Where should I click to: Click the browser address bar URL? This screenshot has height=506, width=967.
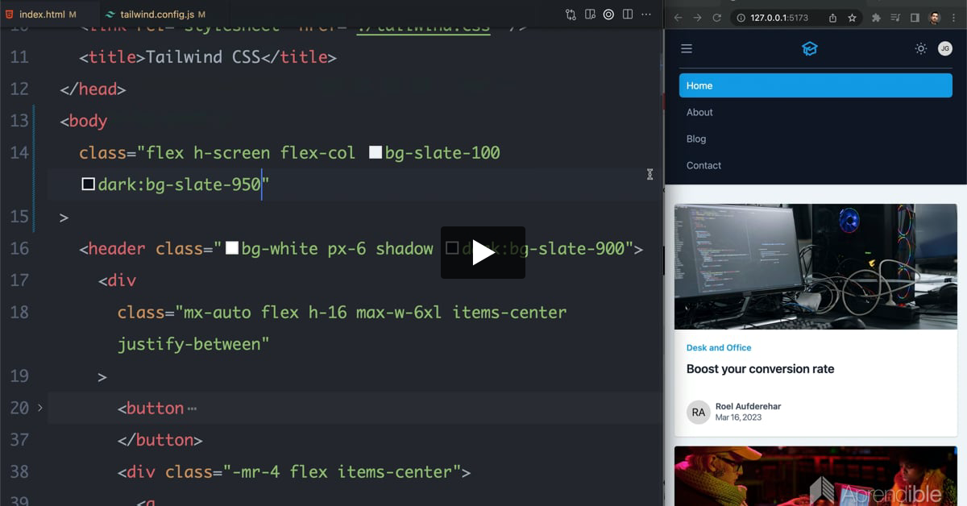pos(778,18)
